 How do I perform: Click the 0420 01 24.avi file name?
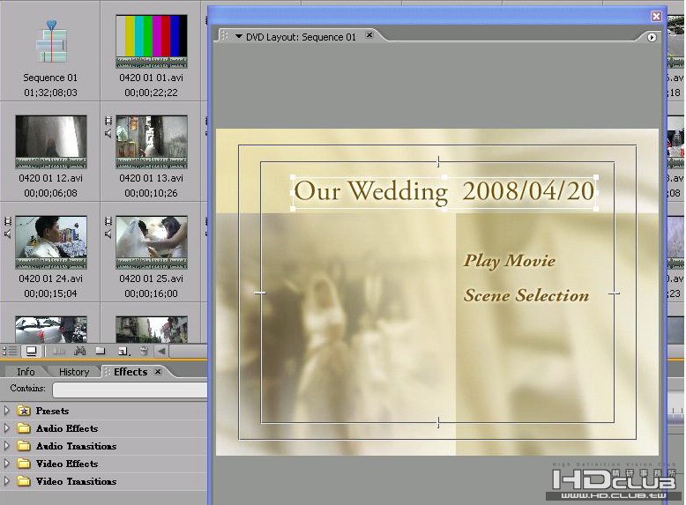pos(51,278)
